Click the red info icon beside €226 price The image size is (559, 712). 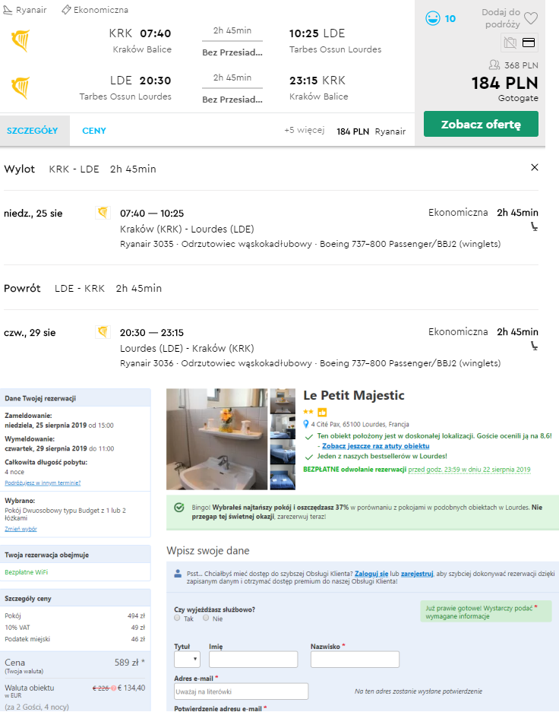(x=113, y=688)
